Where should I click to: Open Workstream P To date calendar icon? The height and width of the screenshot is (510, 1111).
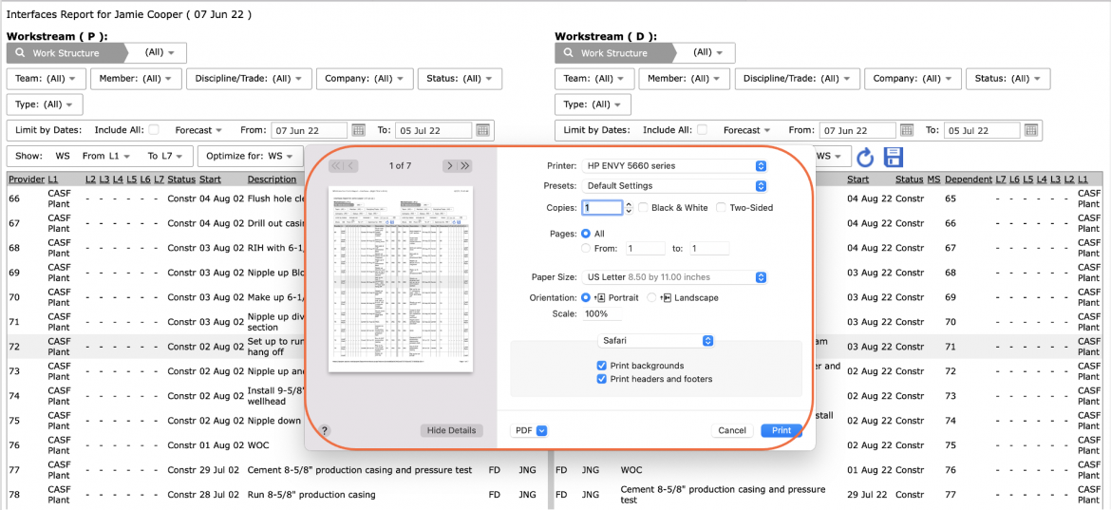(x=482, y=130)
